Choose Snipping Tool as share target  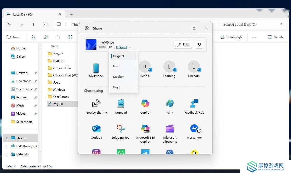click(x=121, y=132)
